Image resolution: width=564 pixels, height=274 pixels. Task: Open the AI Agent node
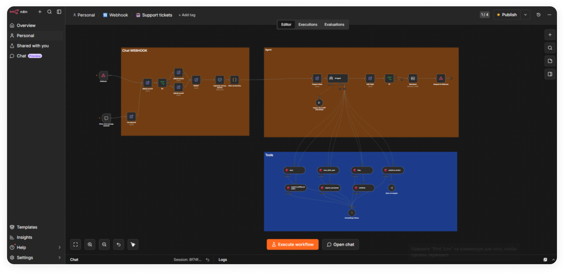[x=338, y=78]
